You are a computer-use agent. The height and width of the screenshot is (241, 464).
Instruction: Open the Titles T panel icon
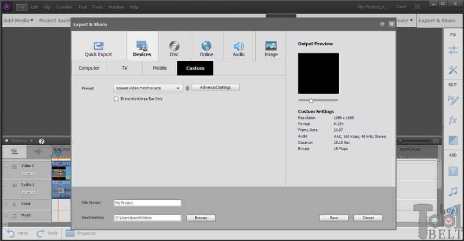coord(453,171)
